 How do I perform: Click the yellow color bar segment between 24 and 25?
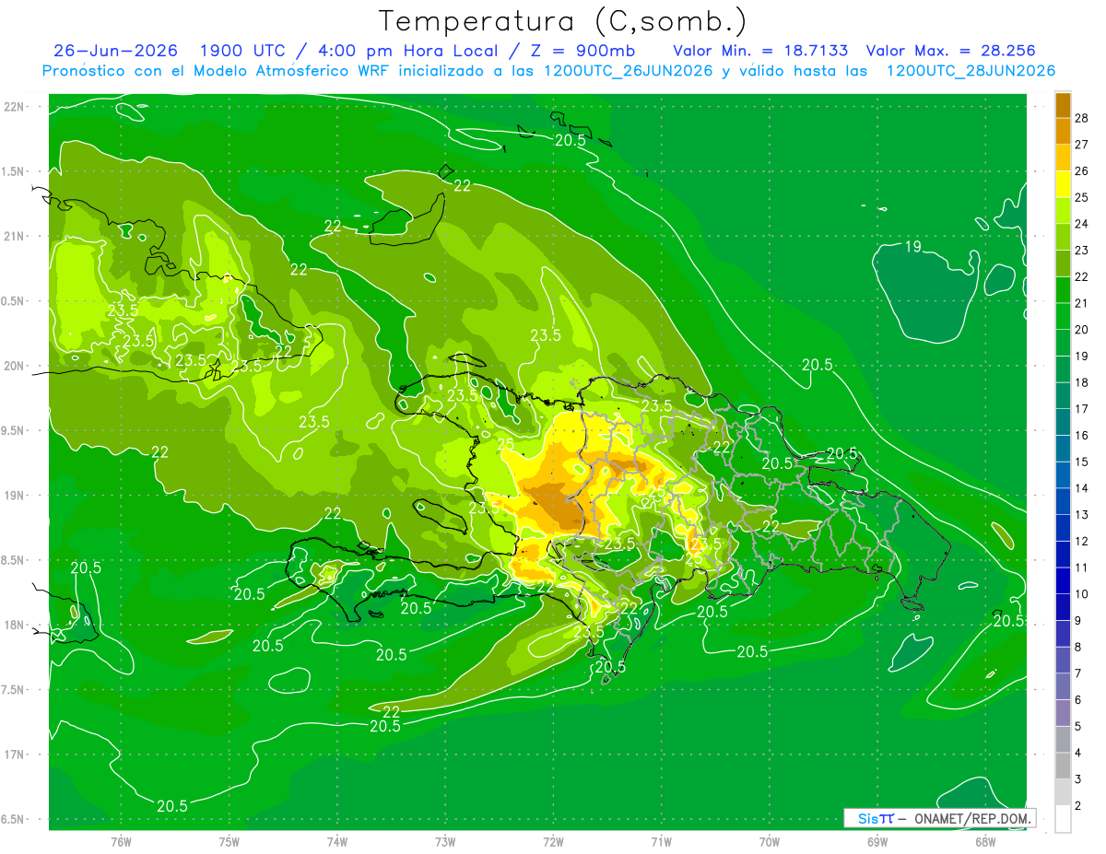point(1064,211)
